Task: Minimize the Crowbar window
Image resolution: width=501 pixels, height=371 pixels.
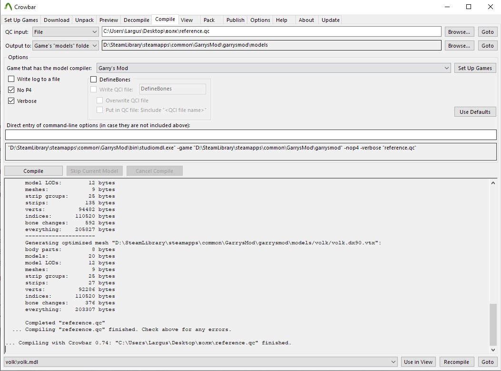Action: point(447,7)
